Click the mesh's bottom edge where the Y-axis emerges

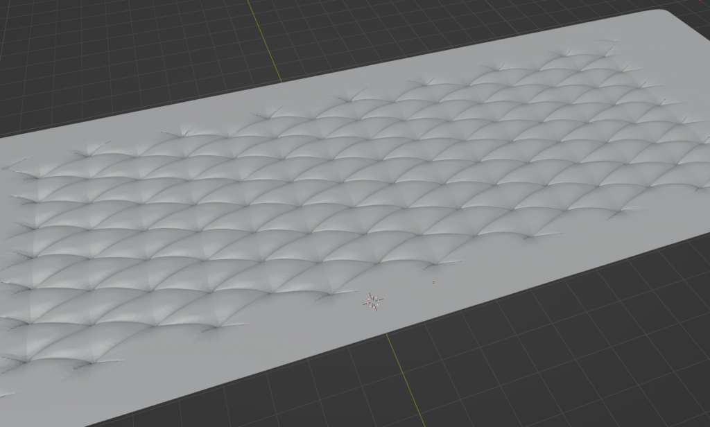point(386,334)
